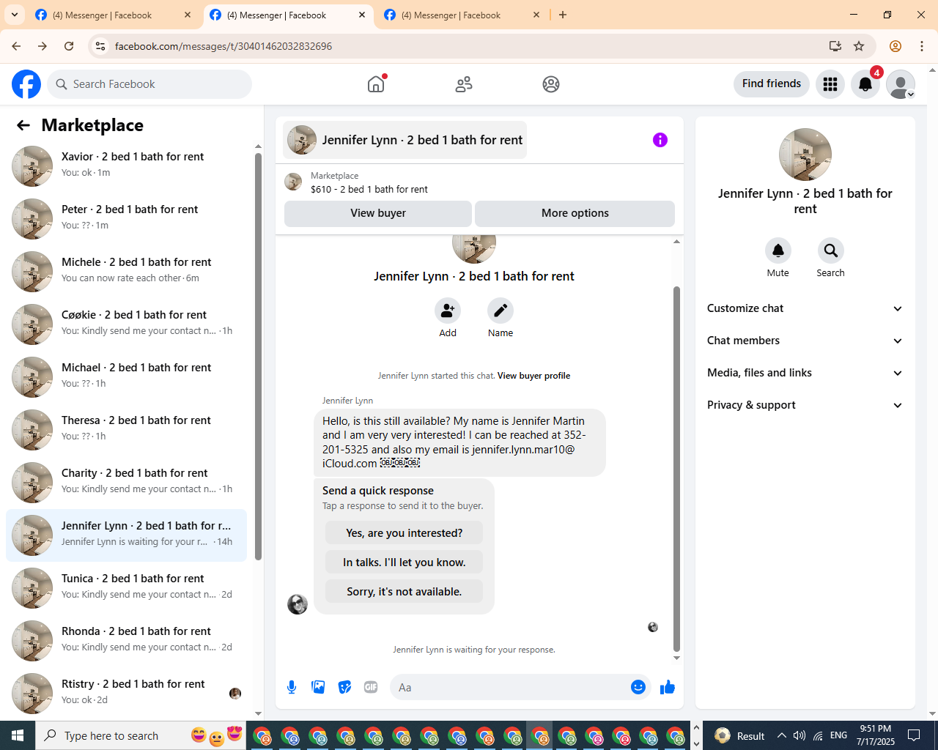
Task: Open a new browser tab
Action: pyautogui.click(x=563, y=15)
